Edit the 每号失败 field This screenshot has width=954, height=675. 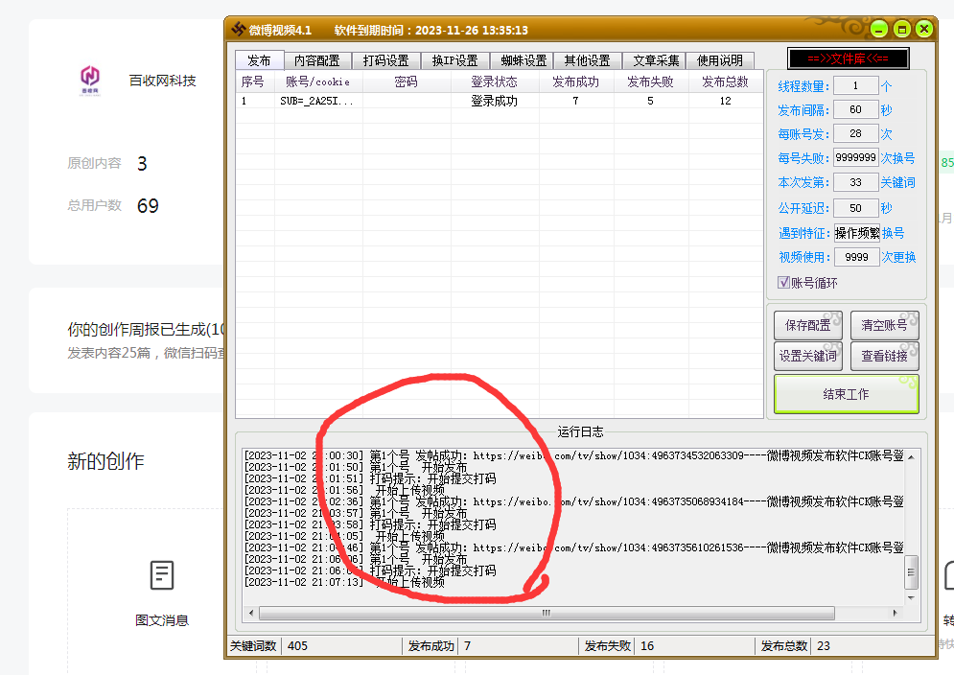pyautogui.click(x=855, y=157)
